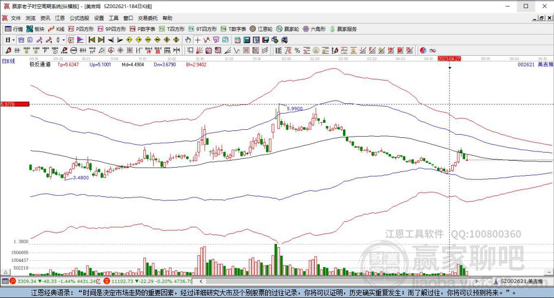Open the 浏览 menu

[30, 18]
